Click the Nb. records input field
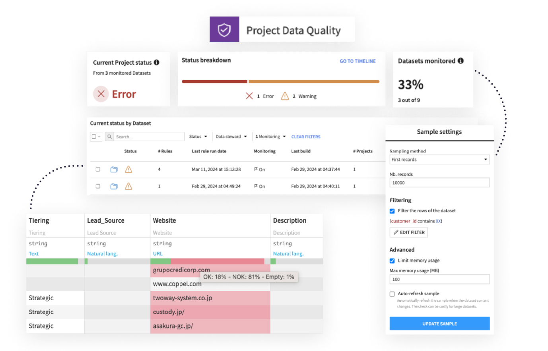Image resolution: width=548 pixels, height=351 pixels. coord(439,183)
